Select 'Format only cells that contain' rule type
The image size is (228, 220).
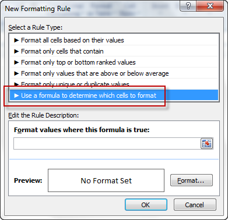click(x=114, y=51)
